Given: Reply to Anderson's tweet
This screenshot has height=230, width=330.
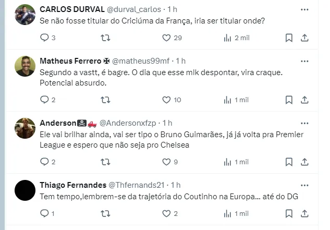Looking at the screenshot, I should coord(44,162).
